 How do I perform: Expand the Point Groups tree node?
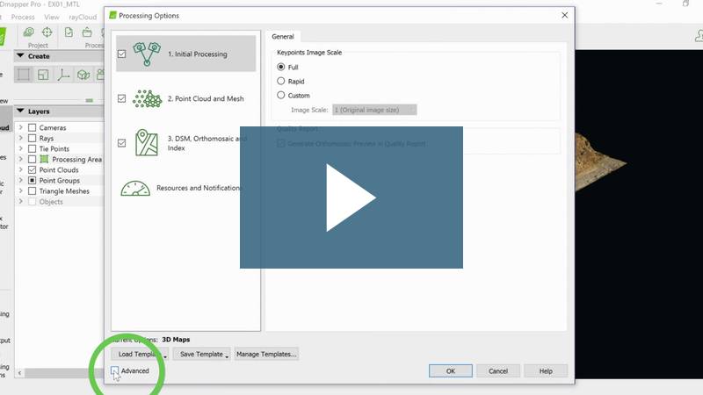[x=20, y=181]
